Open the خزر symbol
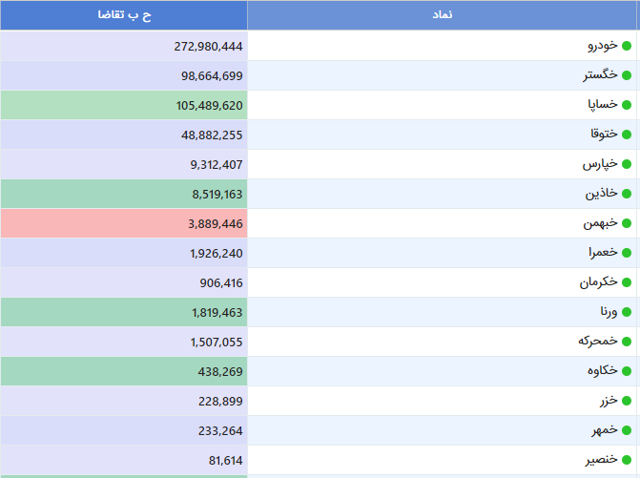 point(609,401)
